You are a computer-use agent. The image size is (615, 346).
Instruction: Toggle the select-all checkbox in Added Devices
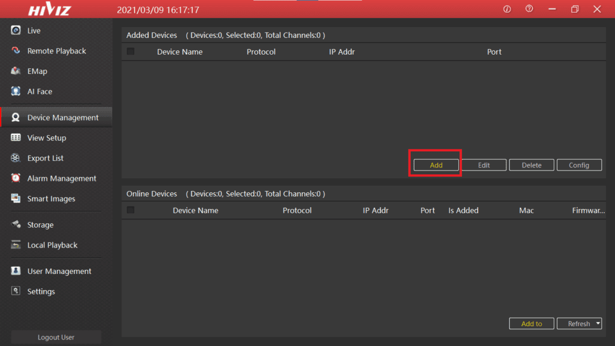(129, 52)
